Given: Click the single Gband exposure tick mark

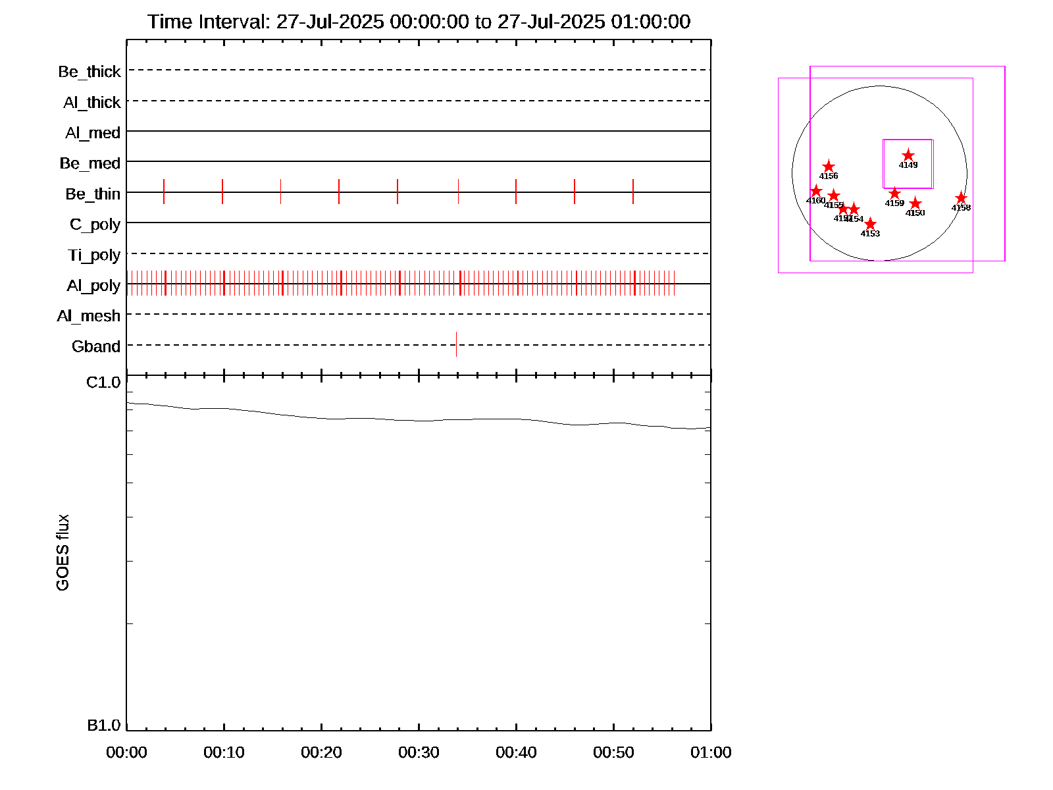Looking at the screenshot, I should tap(456, 344).
